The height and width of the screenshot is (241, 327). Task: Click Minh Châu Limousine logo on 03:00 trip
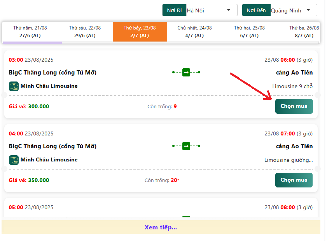tap(14, 87)
